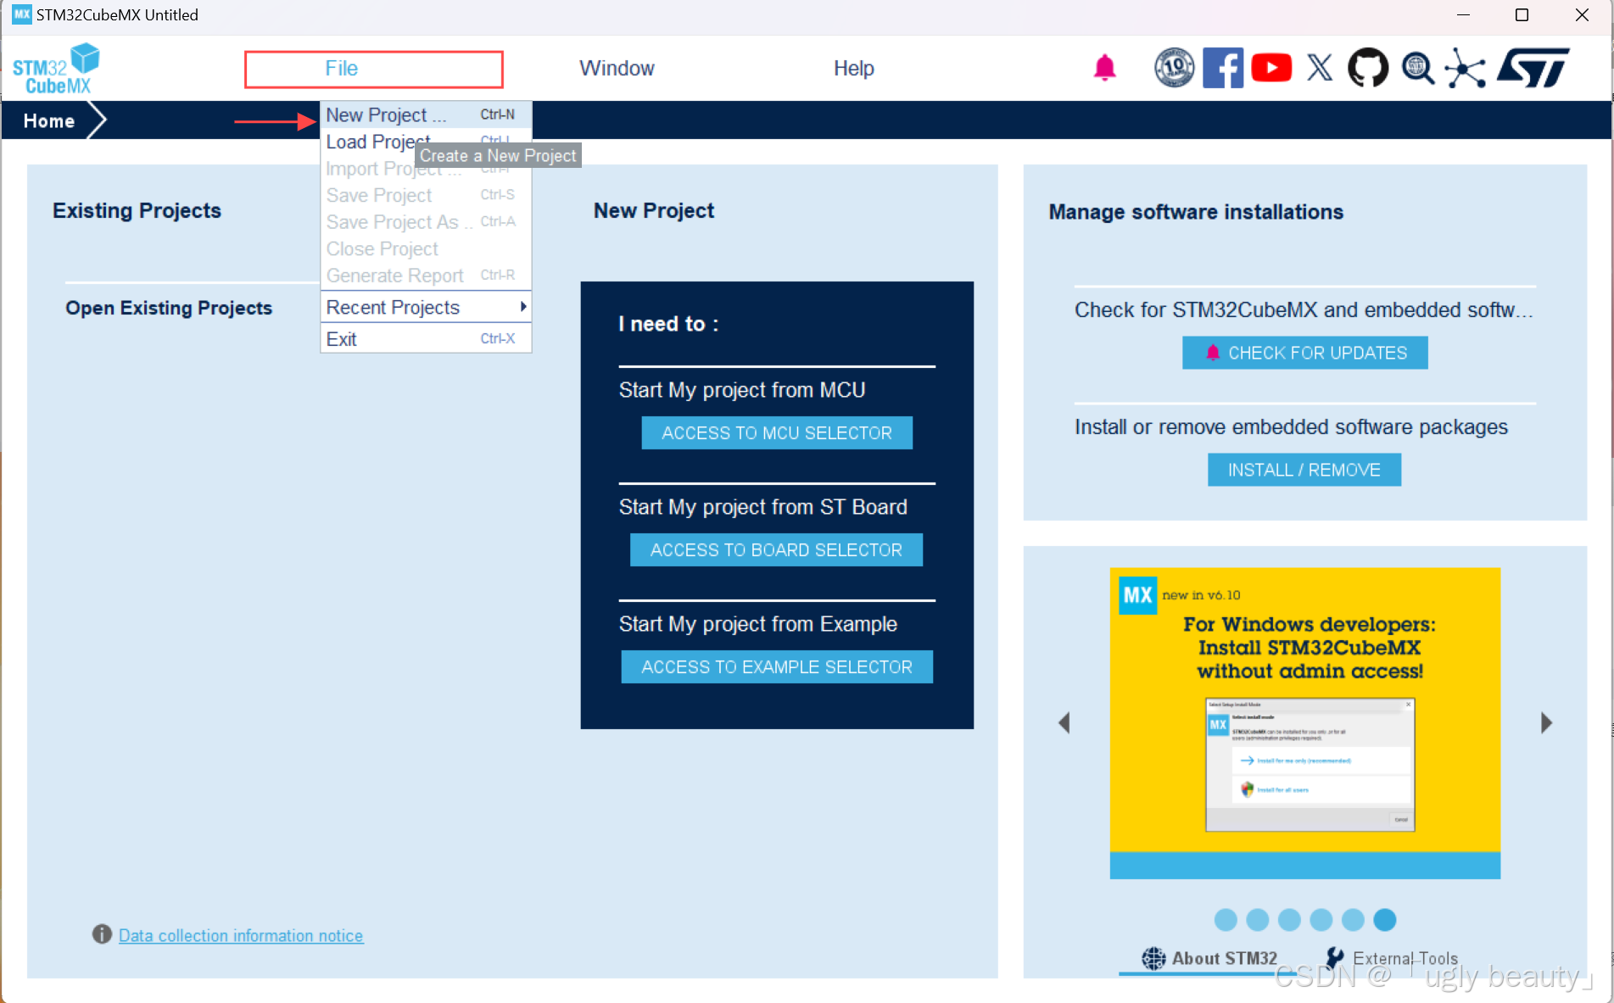Screen dimensions: 1614x1003
Task: Click the Open Existing Projects label
Action: [169, 308]
